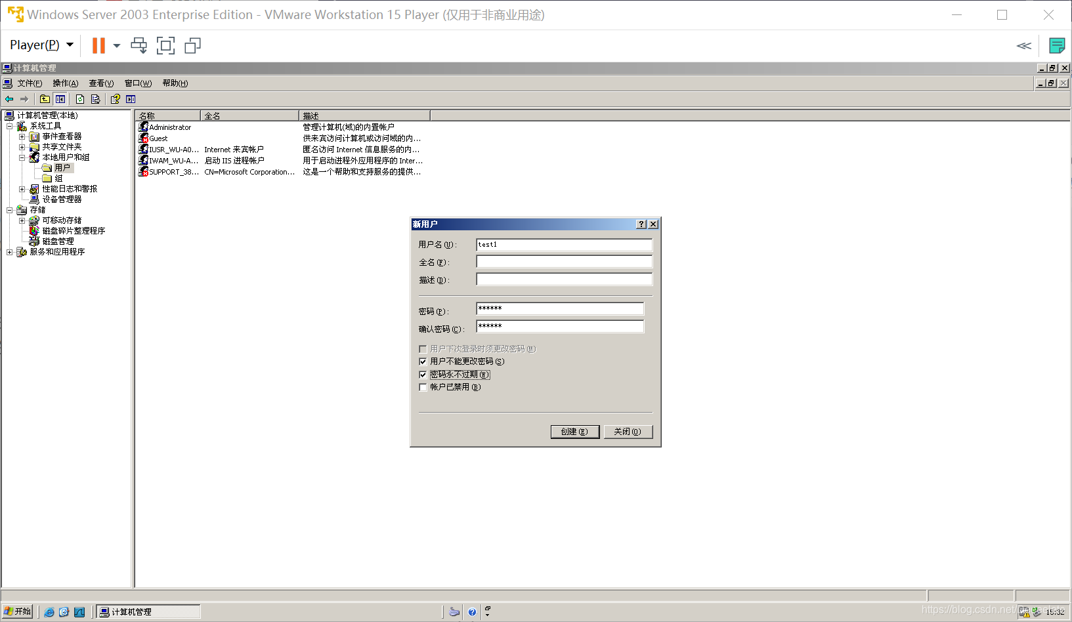1072x622 pixels.
Task: Uncheck 密码永不过期 checkbox
Action: (x=423, y=375)
